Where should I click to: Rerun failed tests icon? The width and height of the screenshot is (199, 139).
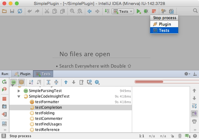click(x=4, y=89)
